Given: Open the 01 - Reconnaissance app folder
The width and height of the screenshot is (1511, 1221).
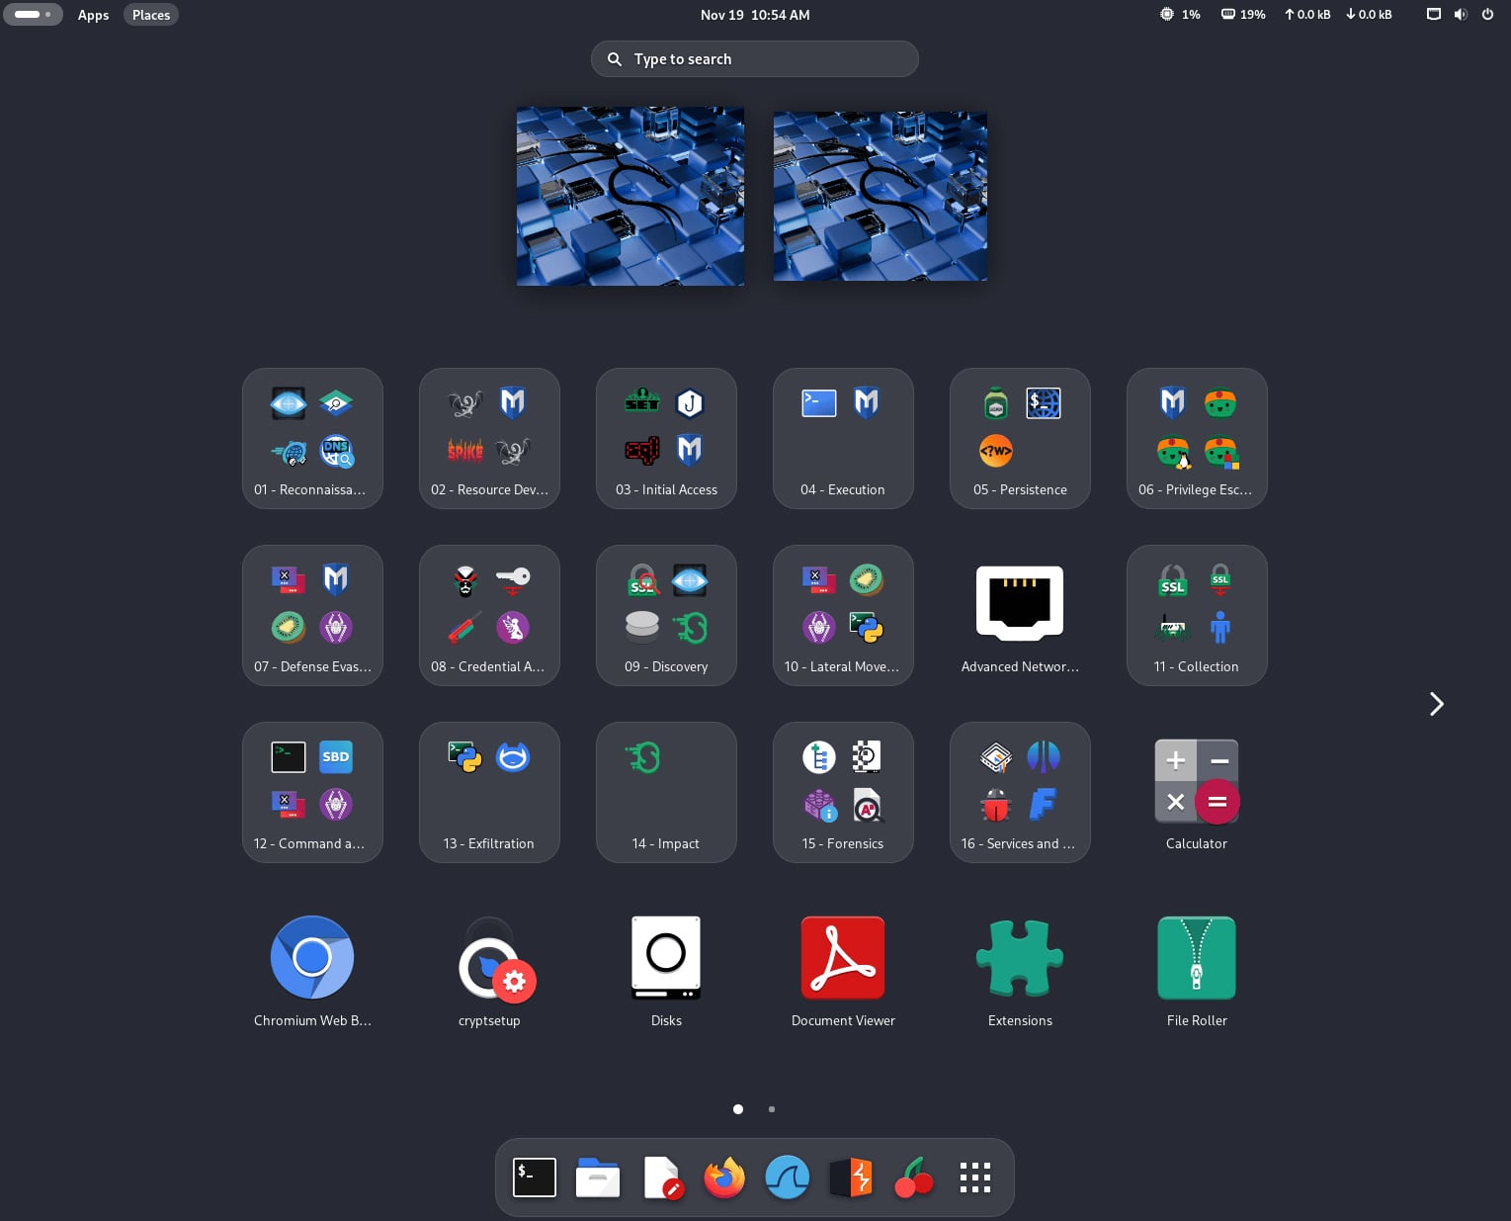Looking at the screenshot, I should pos(312,438).
